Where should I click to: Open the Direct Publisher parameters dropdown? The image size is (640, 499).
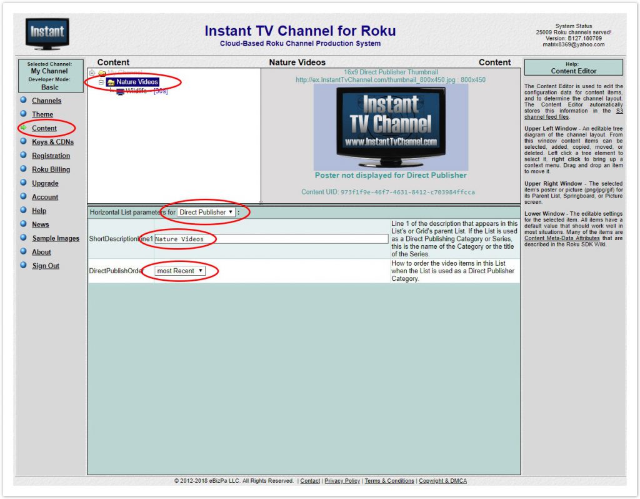206,213
